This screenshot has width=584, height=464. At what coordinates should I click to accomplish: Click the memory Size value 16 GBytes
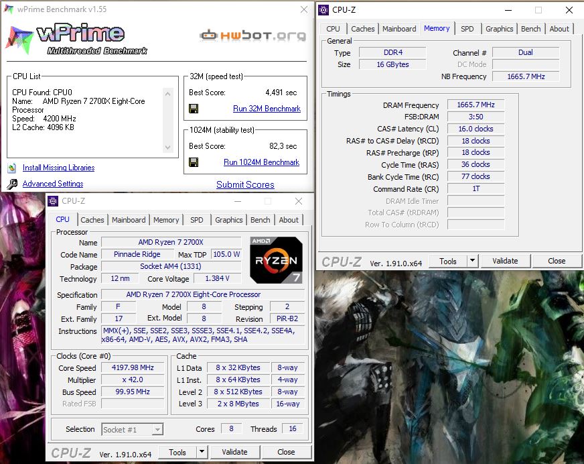(x=392, y=64)
